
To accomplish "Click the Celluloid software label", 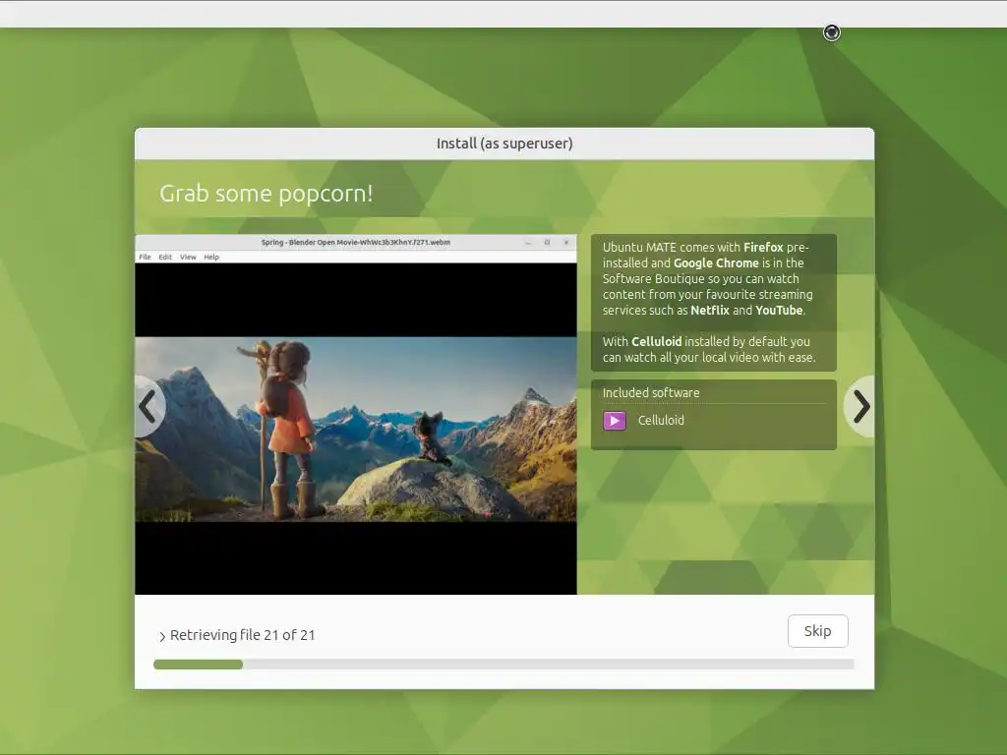I will tap(661, 420).
